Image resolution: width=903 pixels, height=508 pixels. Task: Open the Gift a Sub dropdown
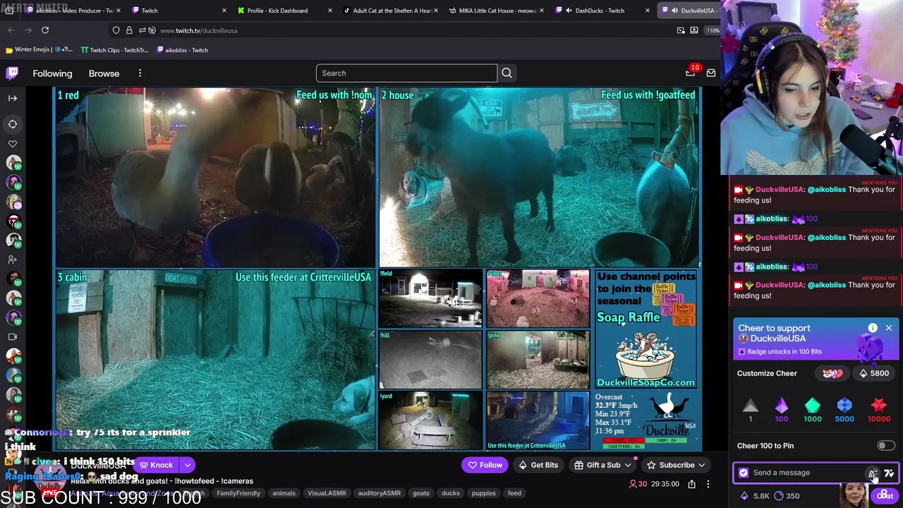point(603,465)
